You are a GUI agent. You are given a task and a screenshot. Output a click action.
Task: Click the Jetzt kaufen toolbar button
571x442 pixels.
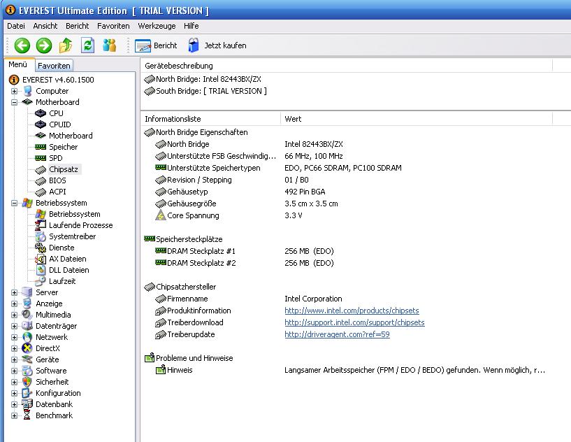tap(217, 45)
